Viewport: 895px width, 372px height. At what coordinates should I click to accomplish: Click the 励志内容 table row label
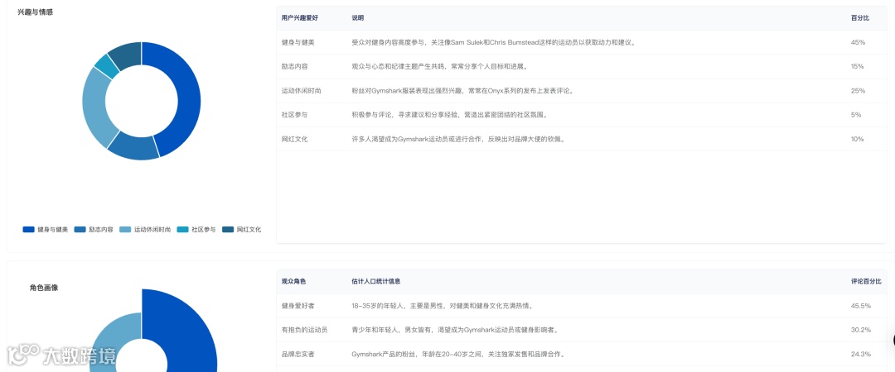tap(294, 66)
